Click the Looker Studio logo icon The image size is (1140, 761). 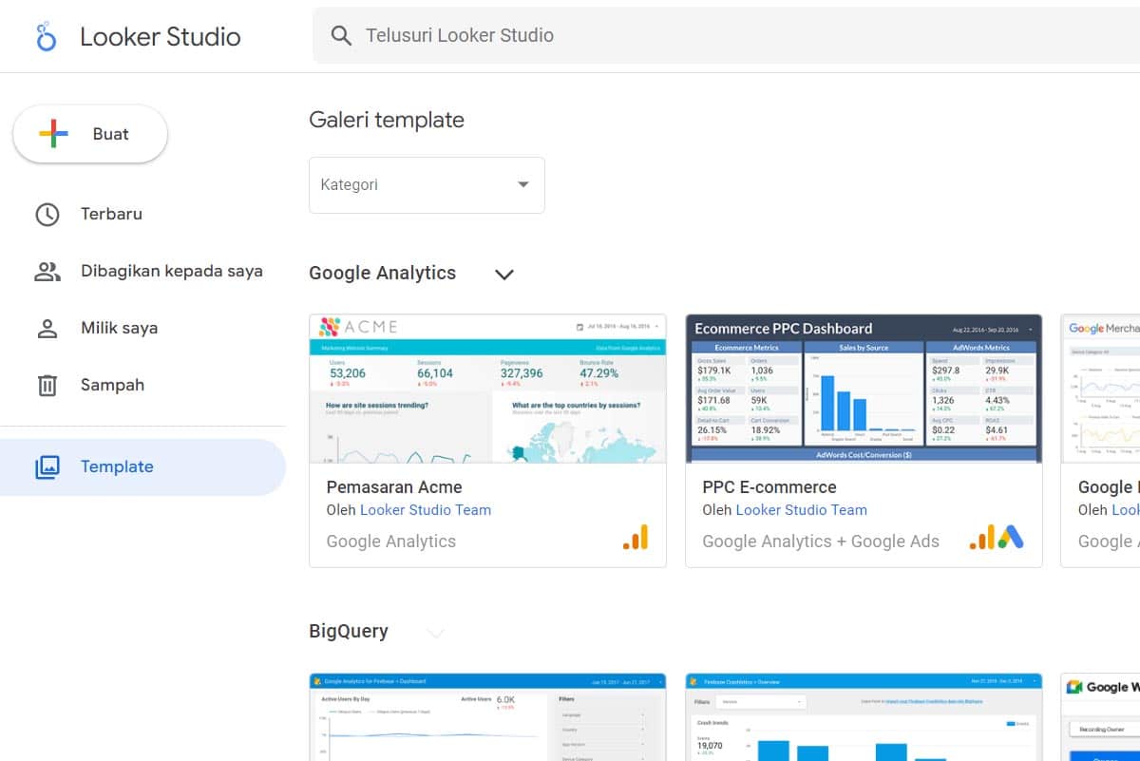46,37
